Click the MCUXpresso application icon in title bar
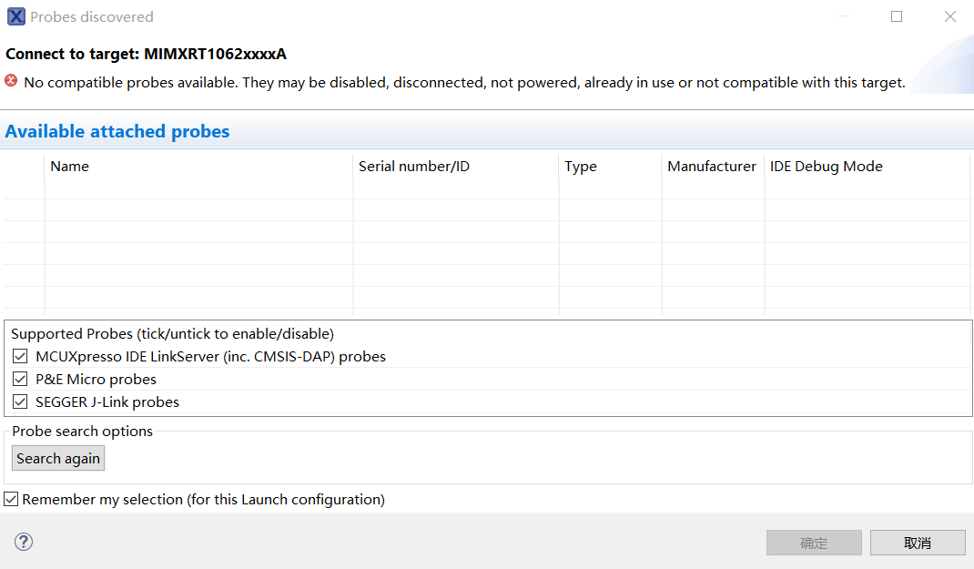The width and height of the screenshot is (974, 569). 15,15
